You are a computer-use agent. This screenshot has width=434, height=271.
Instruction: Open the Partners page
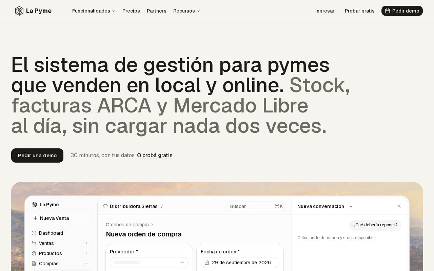[x=157, y=11]
